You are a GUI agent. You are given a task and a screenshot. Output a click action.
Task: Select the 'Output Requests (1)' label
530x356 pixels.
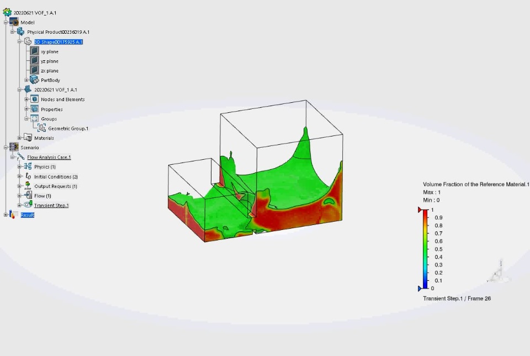tap(56, 186)
